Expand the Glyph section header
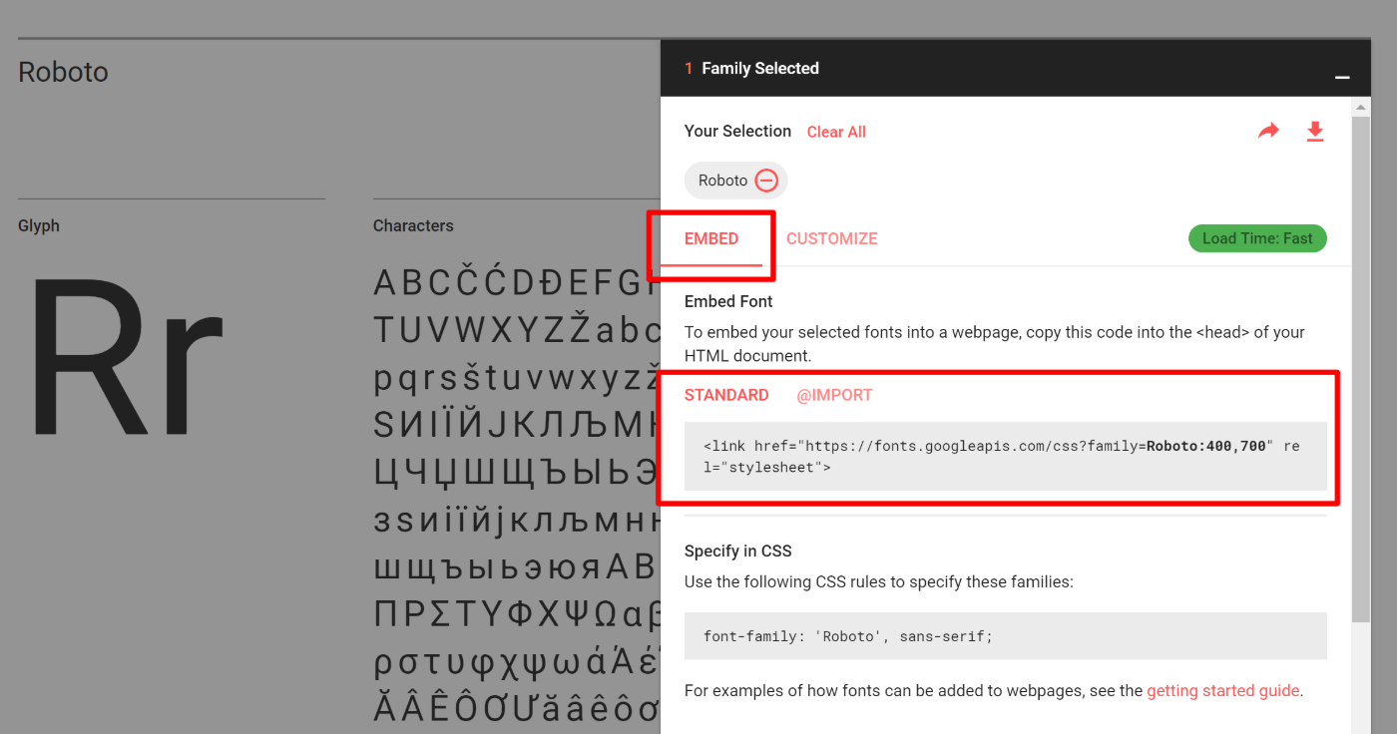This screenshot has width=1397, height=734. click(x=39, y=225)
